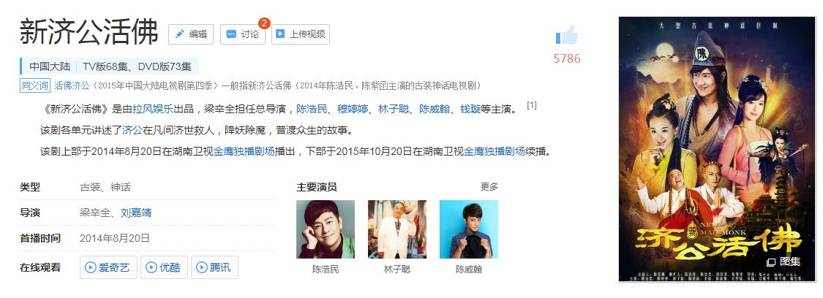Open the 活佛济公 synonym link
The height and width of the screenshot is (298, 823).
coord(72,85)
